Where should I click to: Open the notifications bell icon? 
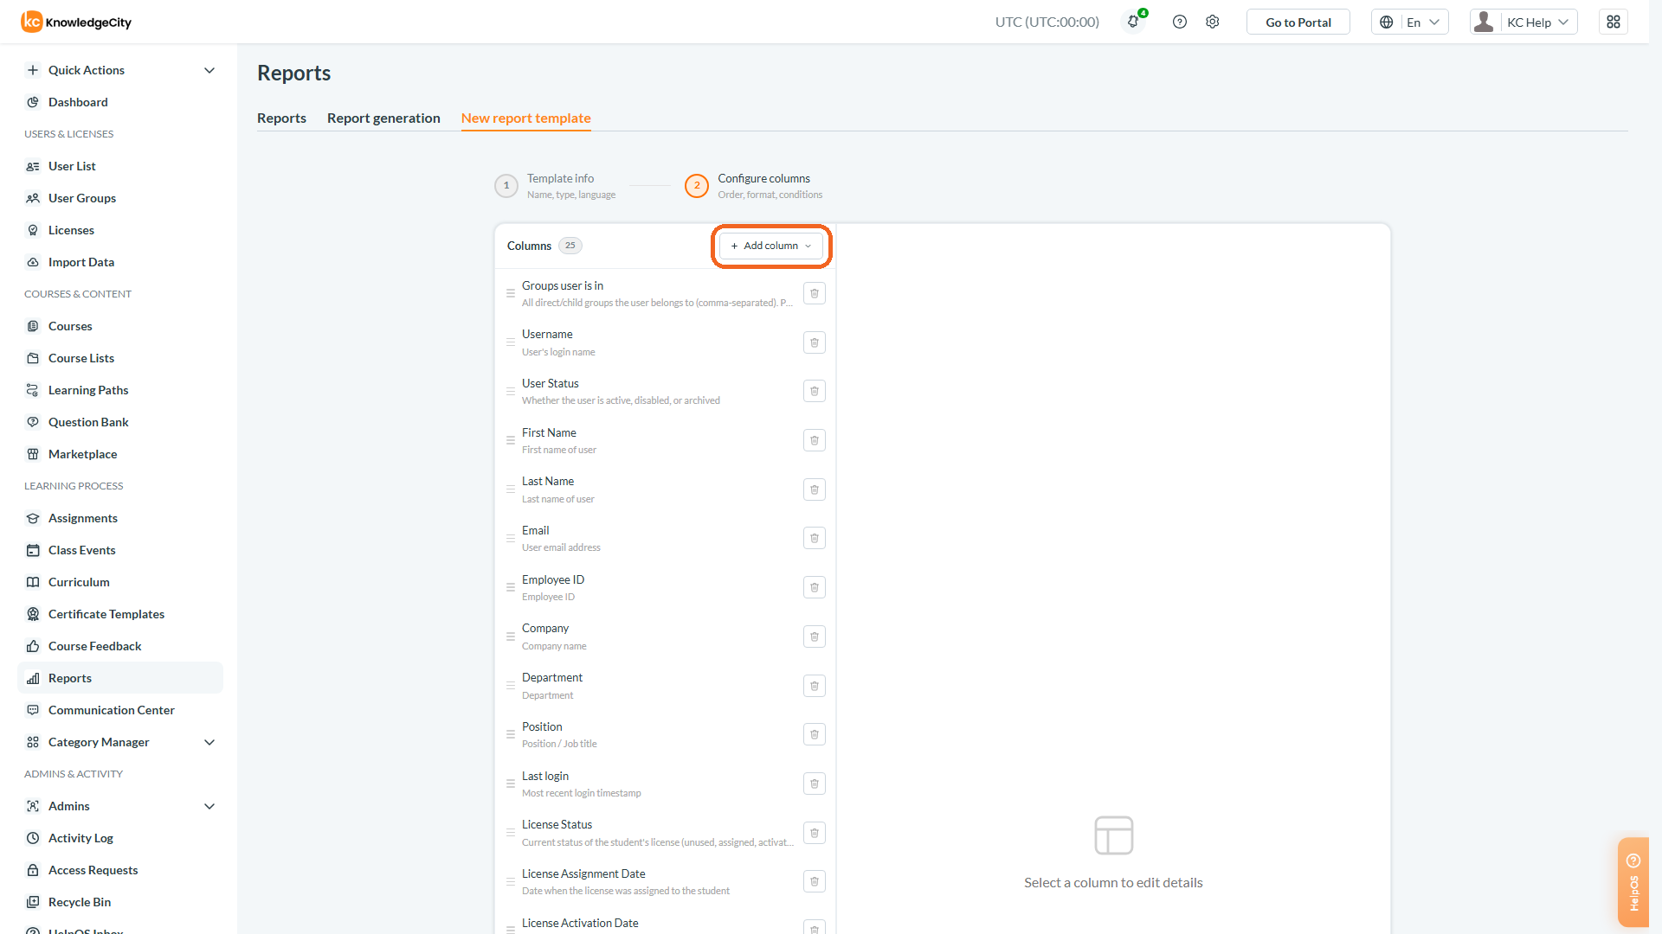(1133, 22)
